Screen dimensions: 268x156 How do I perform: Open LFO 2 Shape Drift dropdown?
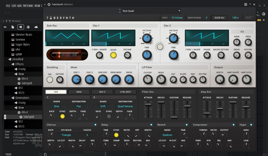coord(103,106)
